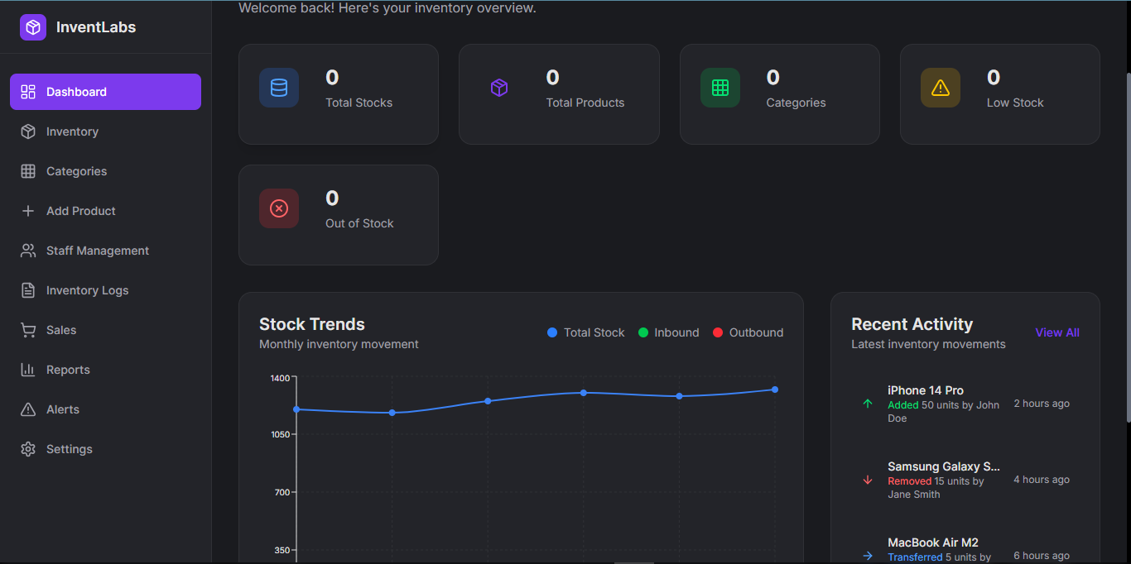Viewport: 1131px width, 564px height.
Task: Toggle Total Stock series in chart legend
Action: 586,332
